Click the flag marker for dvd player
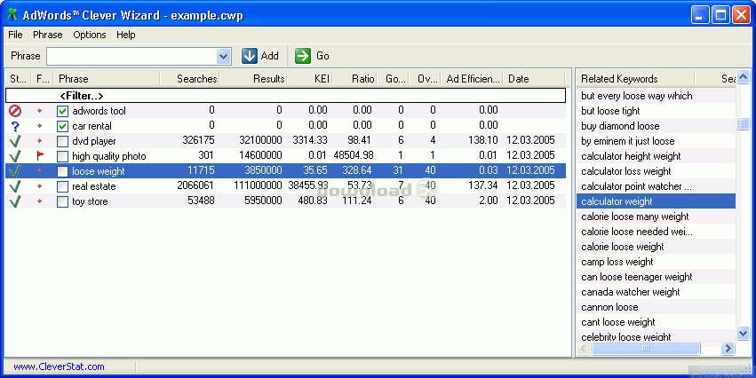The image size is (756, 378). click(x=40, y=141)
